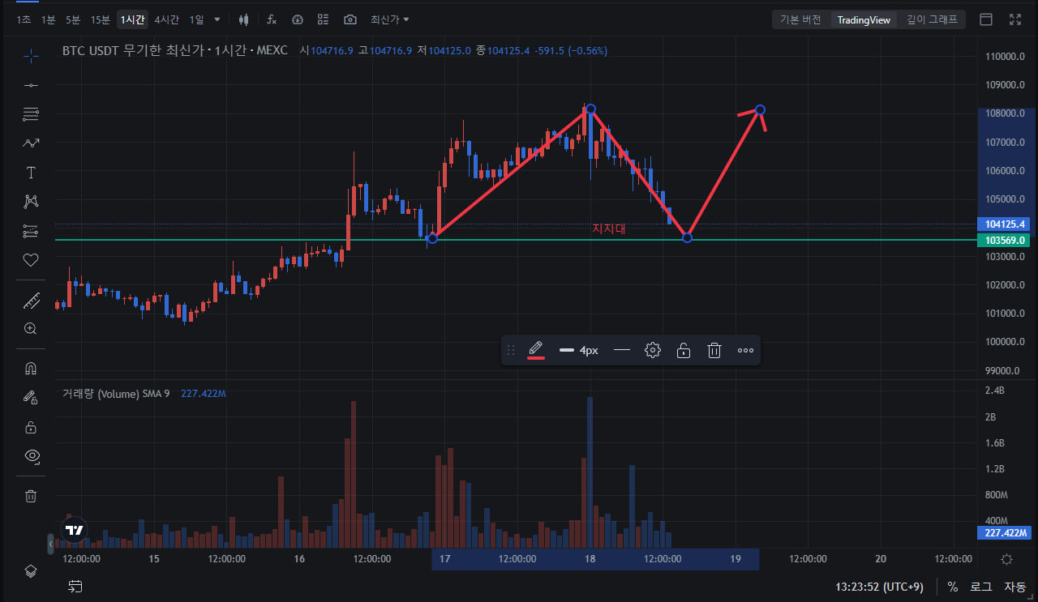Open the line style selector
This screenshot has width=1038, height=602.
point(622,350)
